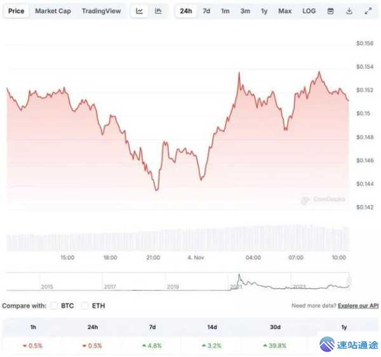Enable BTC comparison checkbox
The height and width of the screenshot is (357, 381).
(x=54, y=306)
